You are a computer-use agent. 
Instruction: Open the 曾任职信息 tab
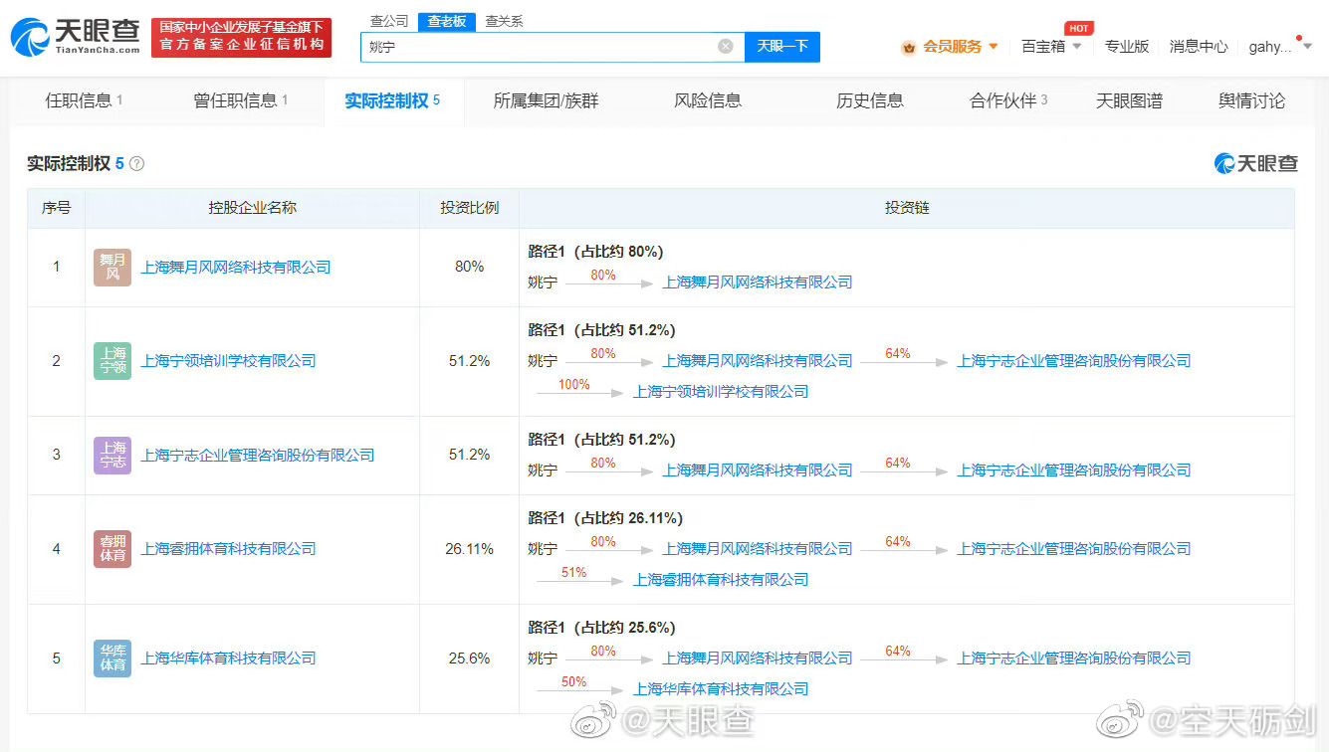click(x=241, y=100)
